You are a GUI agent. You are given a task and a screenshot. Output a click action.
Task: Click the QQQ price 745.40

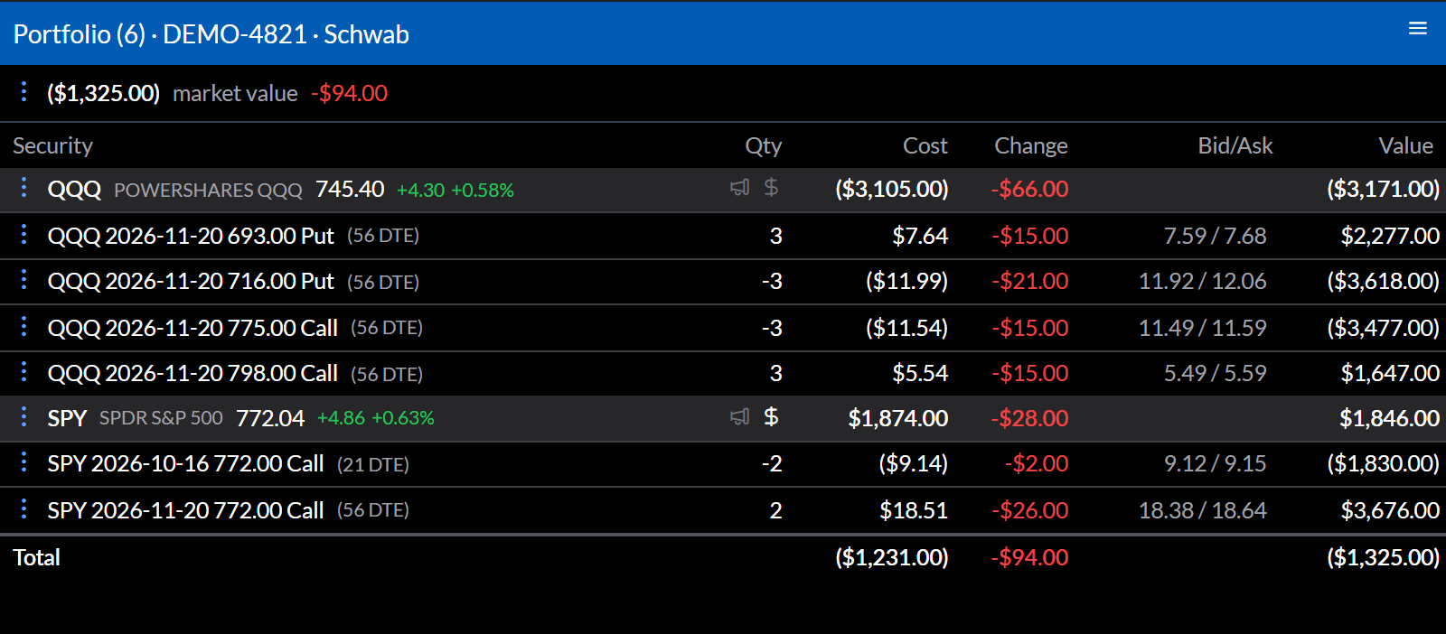tap(350, 189)
